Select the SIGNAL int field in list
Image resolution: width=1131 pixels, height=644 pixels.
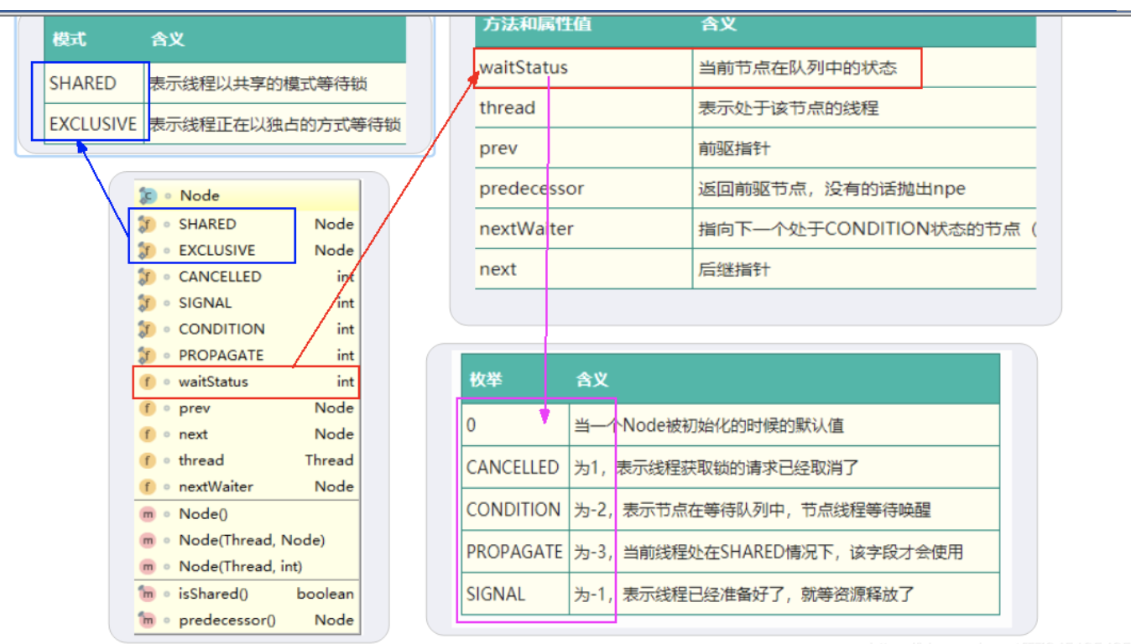tap(205, 303)
